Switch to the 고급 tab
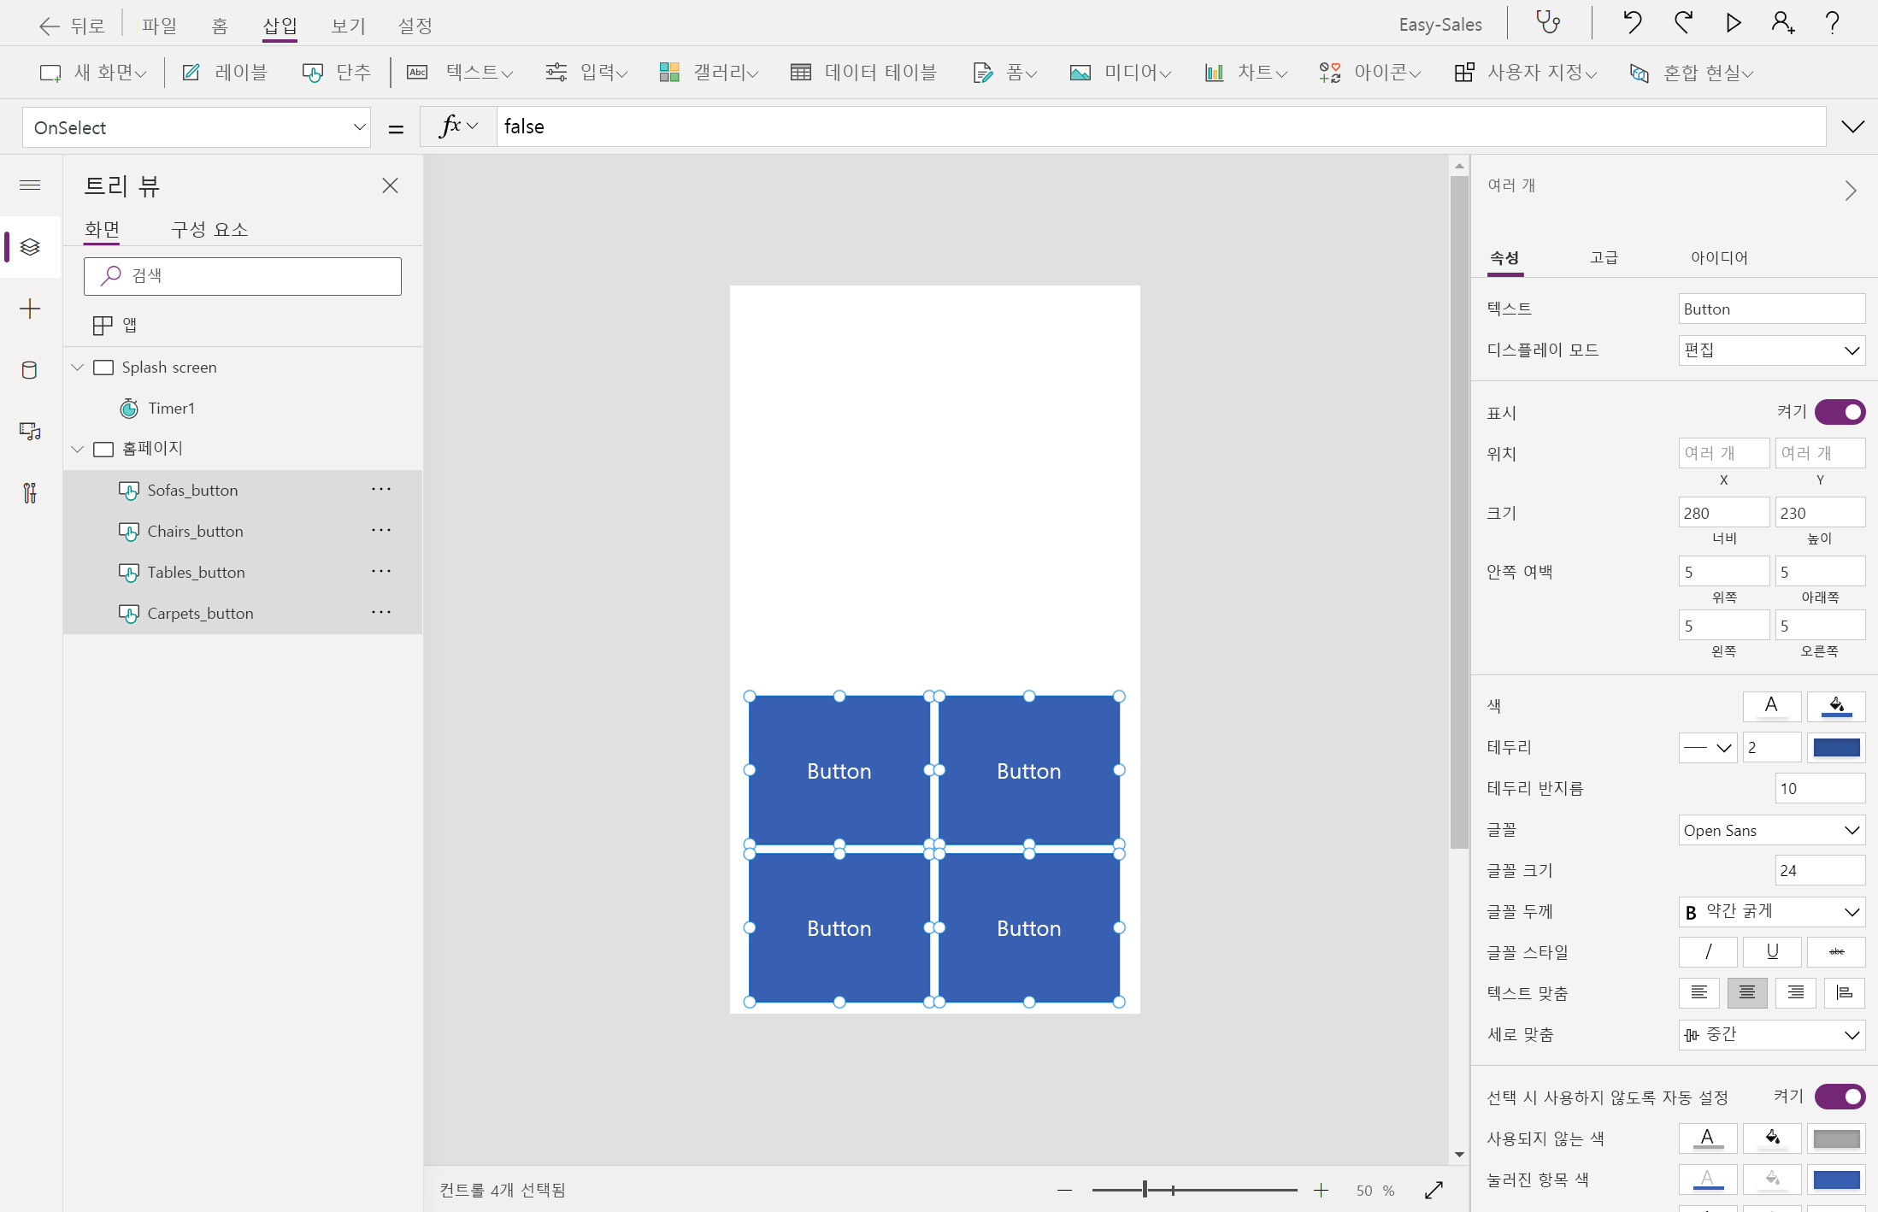 pyautogui.click(x=1604, y=257)
